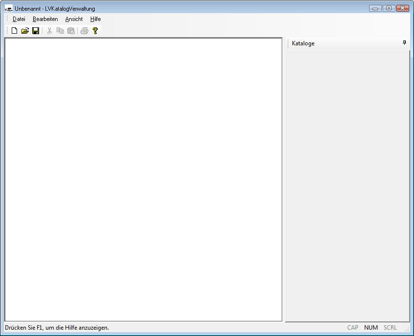This screenshot has height=336, width=414.
Task: Click the Kataloge panel title
Action: click(303, 43)
